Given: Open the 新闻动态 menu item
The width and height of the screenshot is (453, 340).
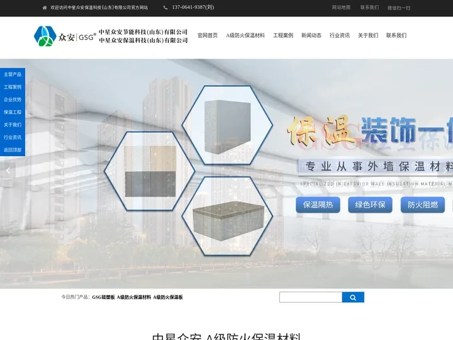Looking at the screenshot, I should pos(311,35).
